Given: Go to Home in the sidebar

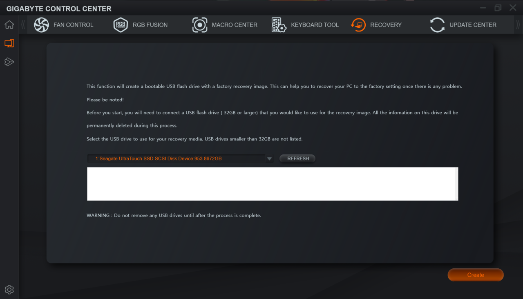Looking at the screenshot, I should coord(9,25).
